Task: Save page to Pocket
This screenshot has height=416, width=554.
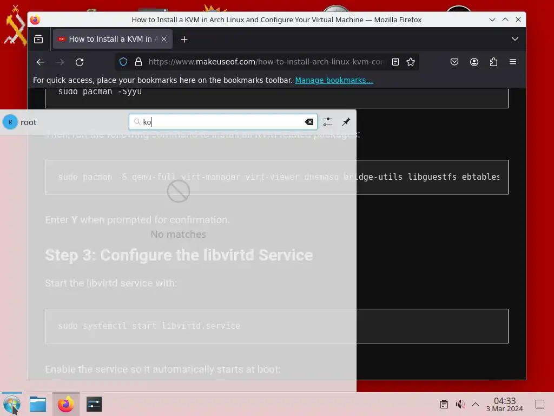Action: (454, 62)
